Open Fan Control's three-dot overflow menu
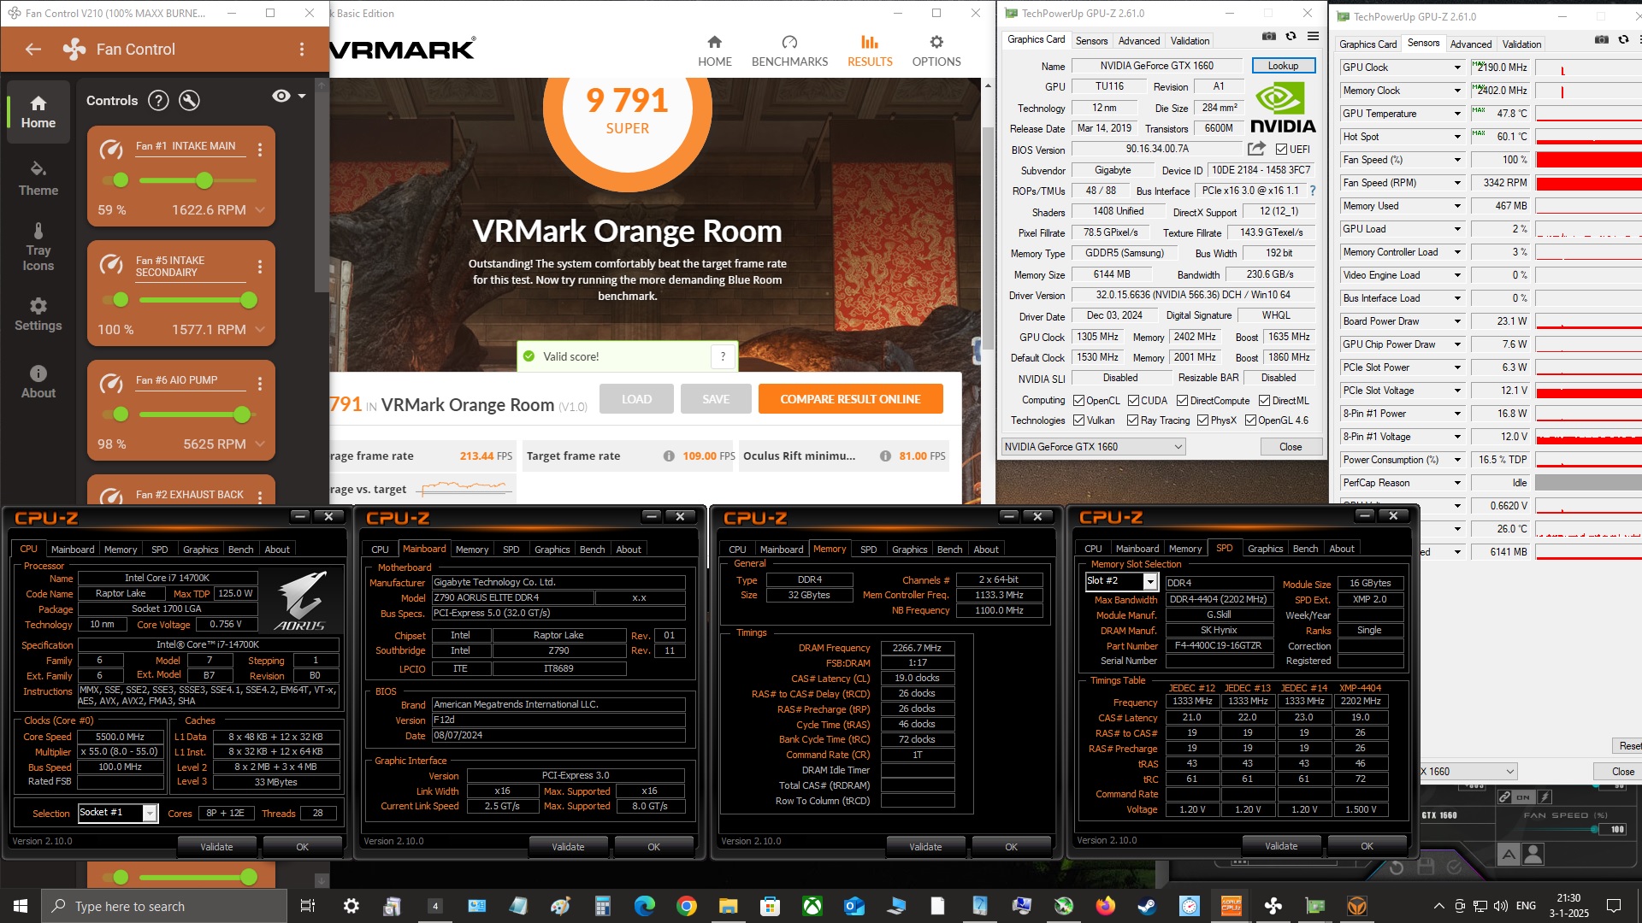The height and width of the screenshot is (923, 1642). point(302,50)
